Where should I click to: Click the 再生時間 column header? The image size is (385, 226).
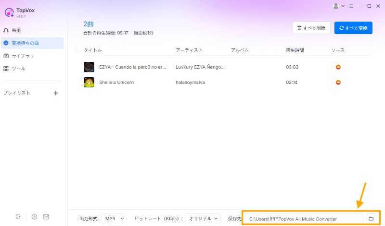pos(295,50)
